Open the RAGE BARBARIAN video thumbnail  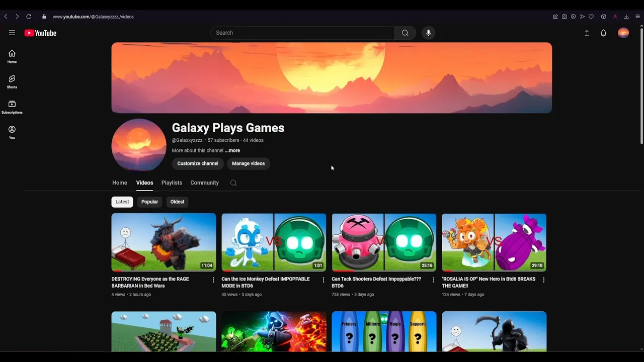[x=164, y=242]
